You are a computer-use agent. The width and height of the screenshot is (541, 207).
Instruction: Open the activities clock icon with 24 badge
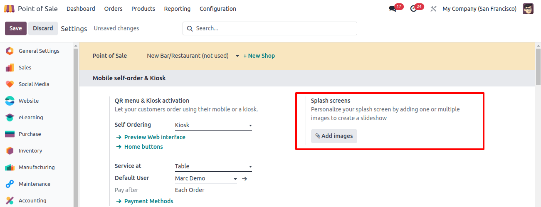[x=413, y=9]
